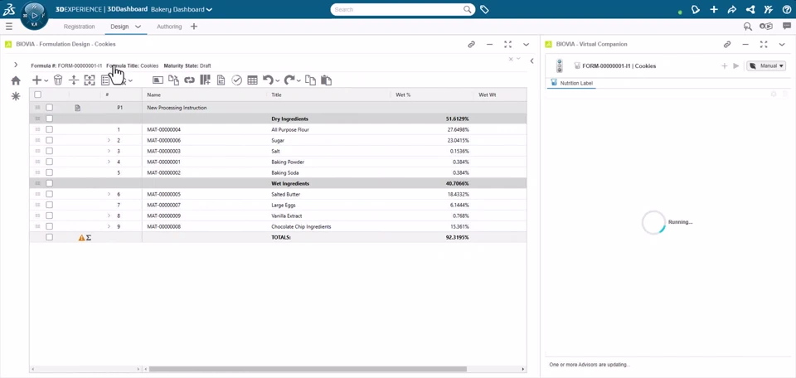Redo the last action

click(289, 80)
